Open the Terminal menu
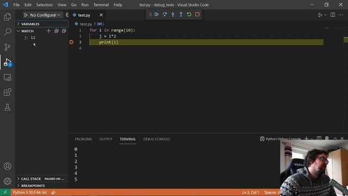 pyautogui.click(x=101, y=5)
